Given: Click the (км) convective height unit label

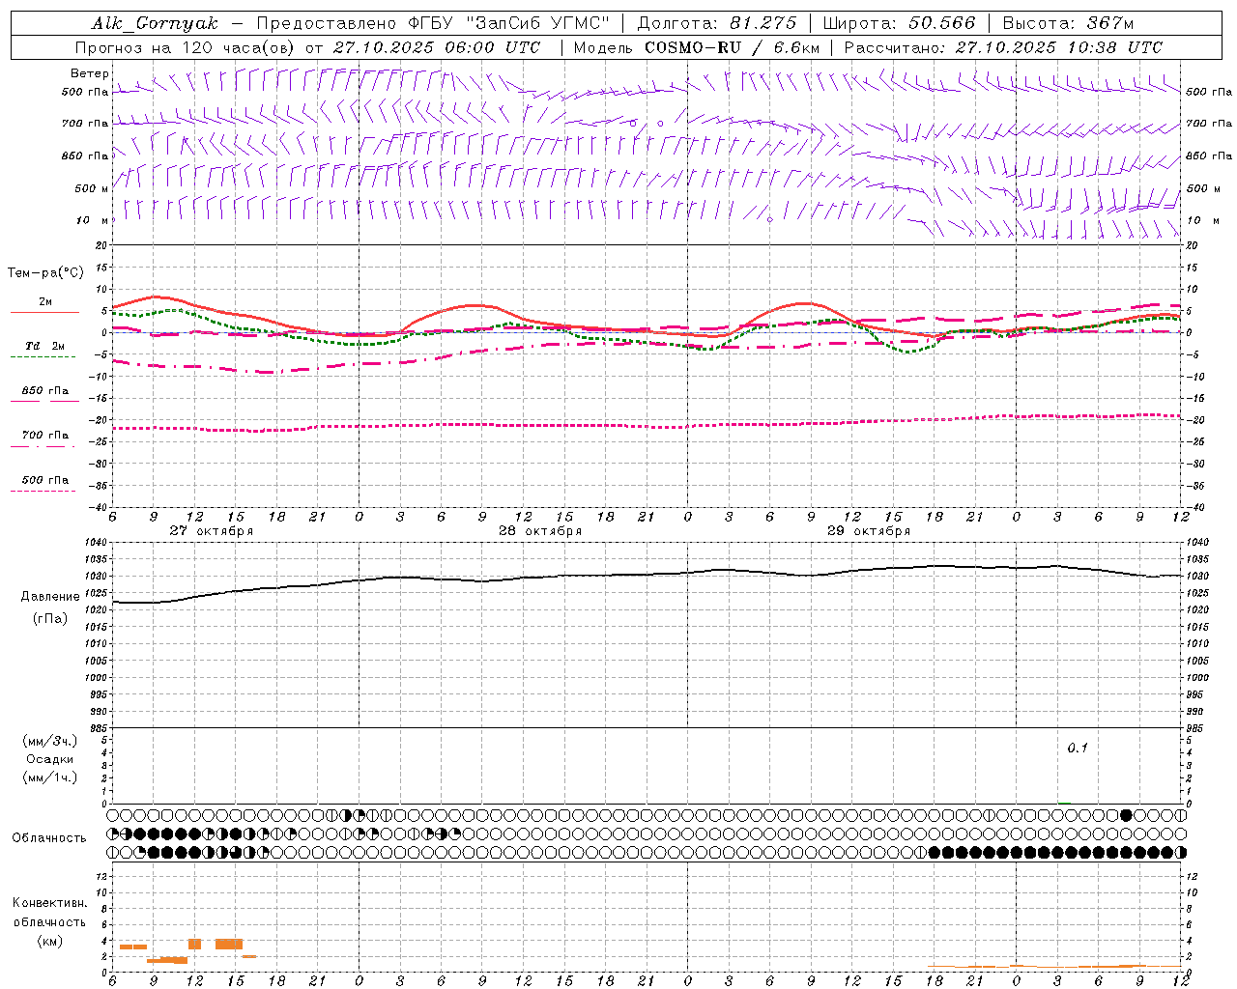Looking at the screenshot, I should click(x=49, y=941).
